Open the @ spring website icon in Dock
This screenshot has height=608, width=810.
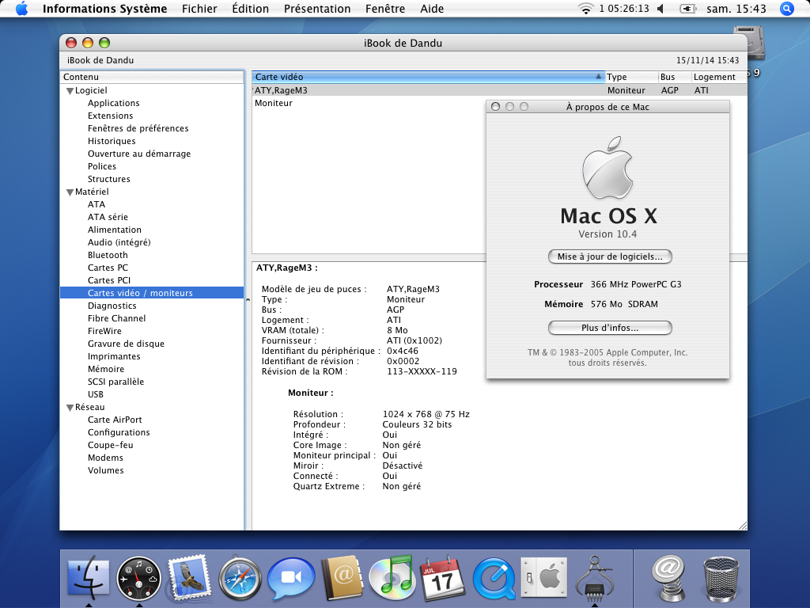coord(668,578)
